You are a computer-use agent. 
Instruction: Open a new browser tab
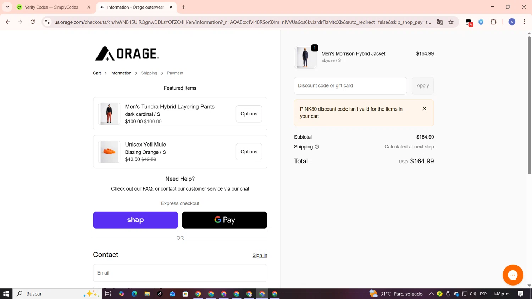[x=184, y=7]
